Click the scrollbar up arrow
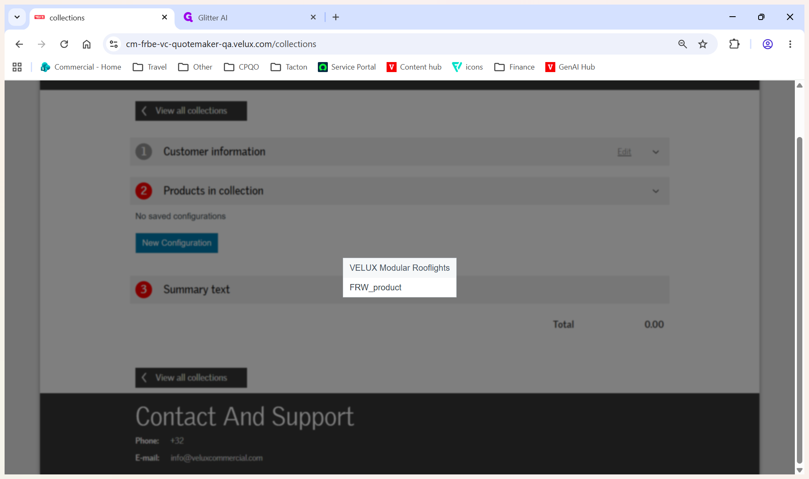 pos(799,85)
